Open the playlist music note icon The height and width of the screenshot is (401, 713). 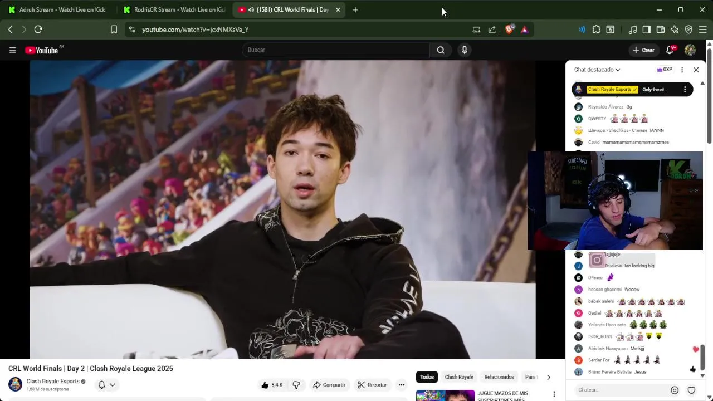[x=633, y=30]
